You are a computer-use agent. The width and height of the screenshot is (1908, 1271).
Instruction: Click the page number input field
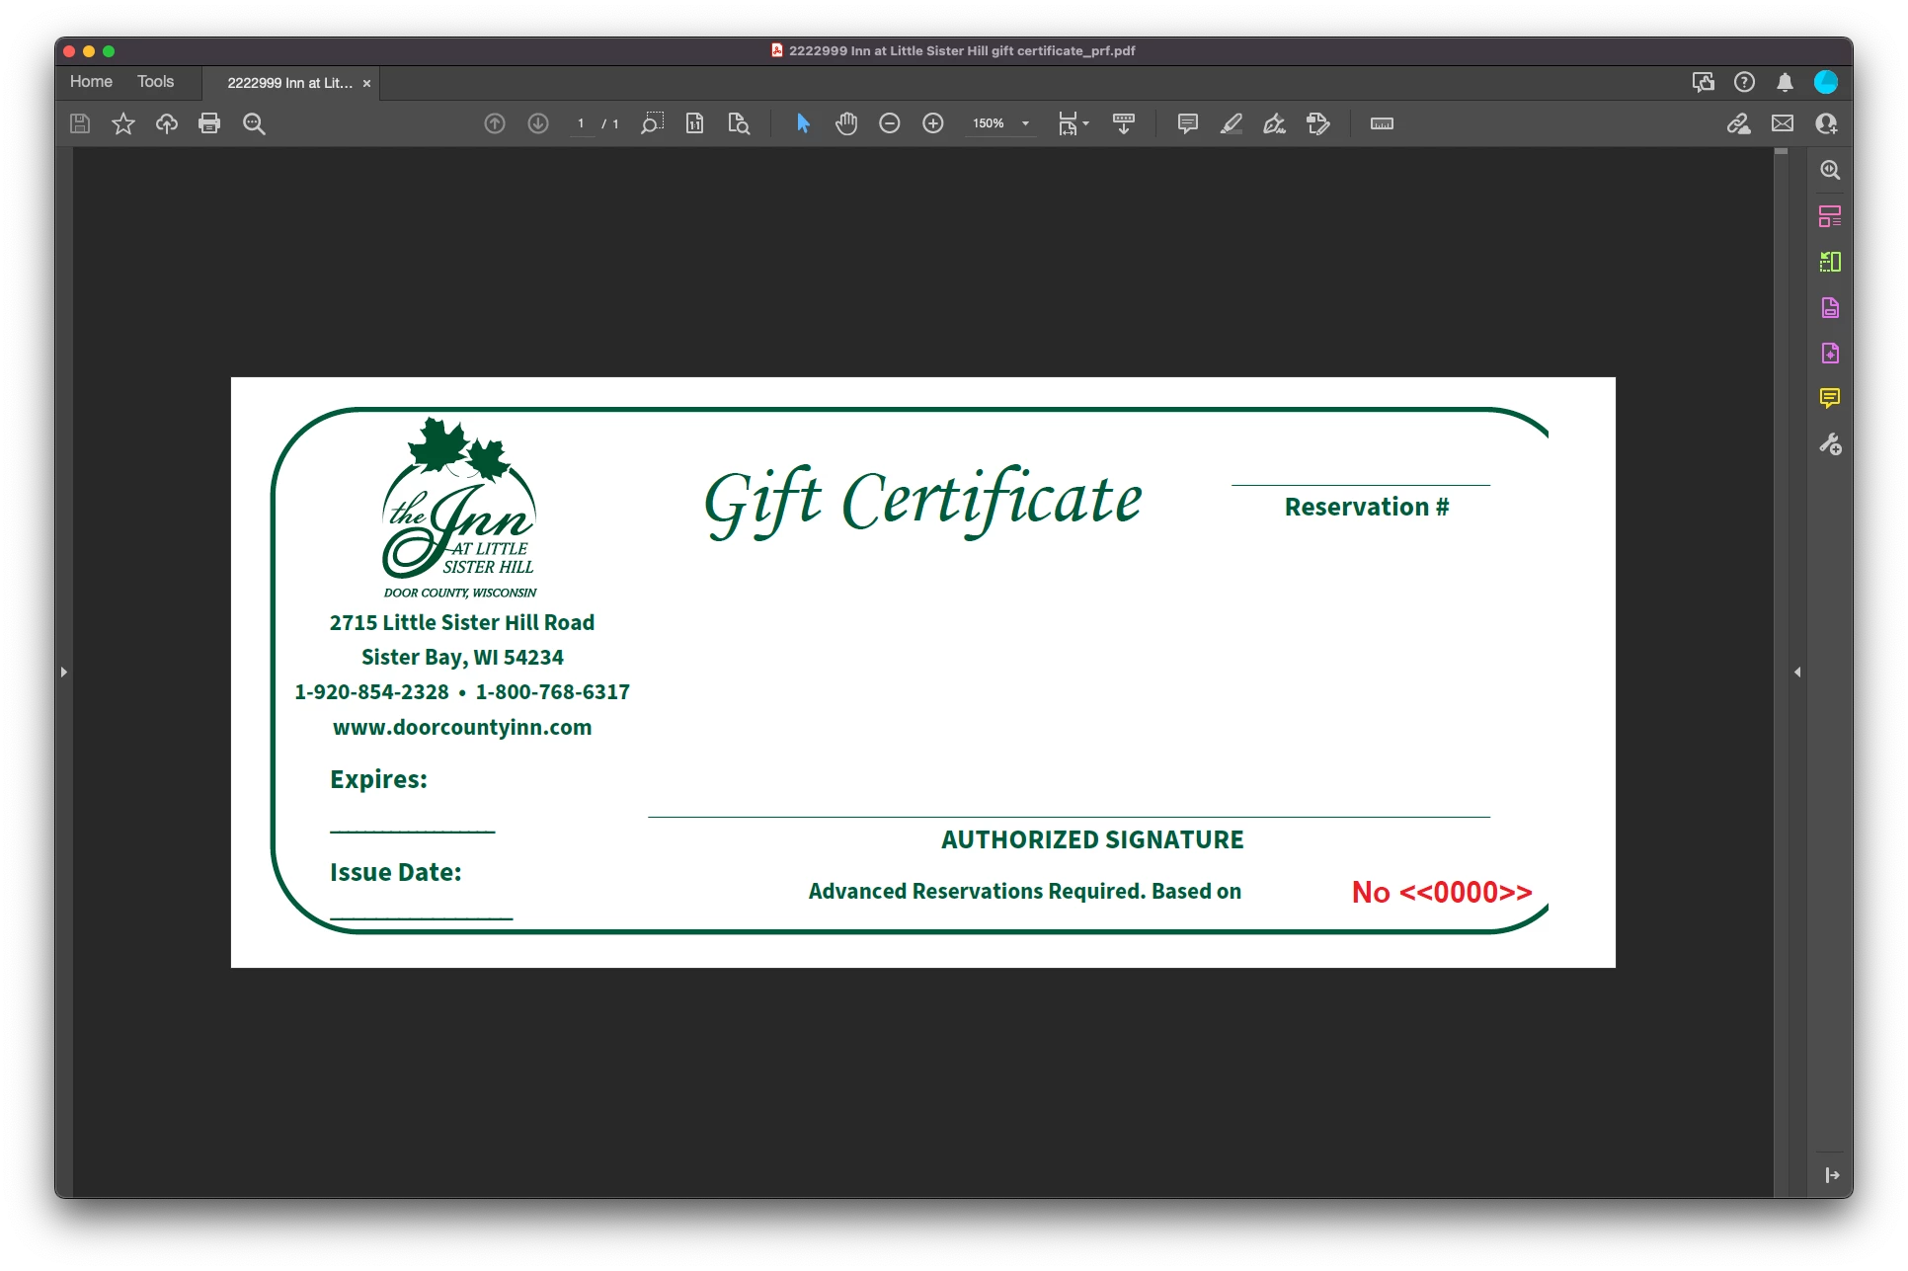click(582, 123)
